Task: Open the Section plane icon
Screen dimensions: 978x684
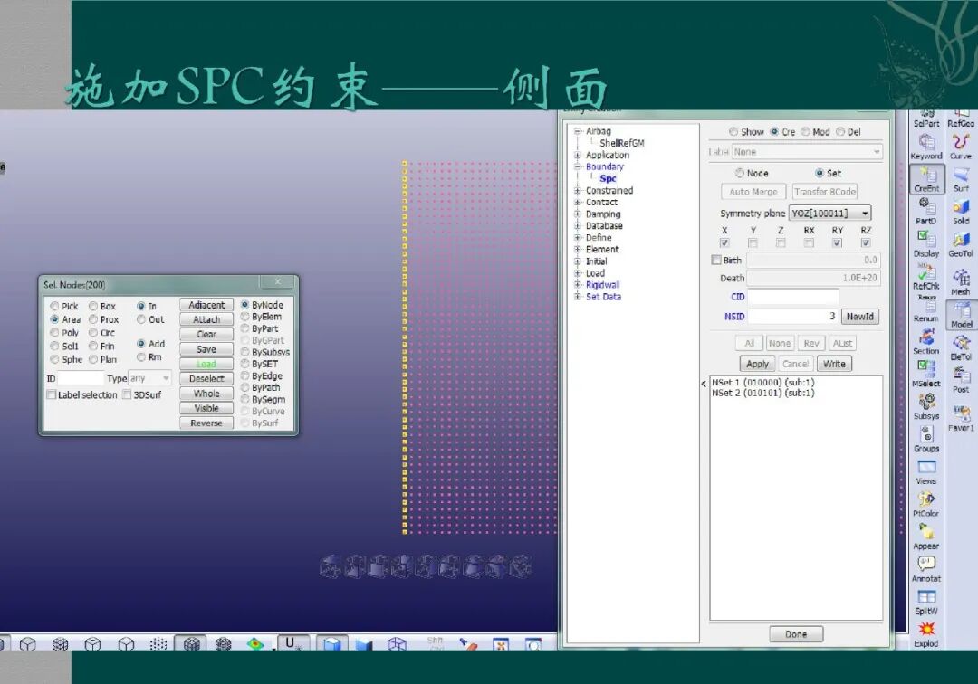Action: pos(926,341)
